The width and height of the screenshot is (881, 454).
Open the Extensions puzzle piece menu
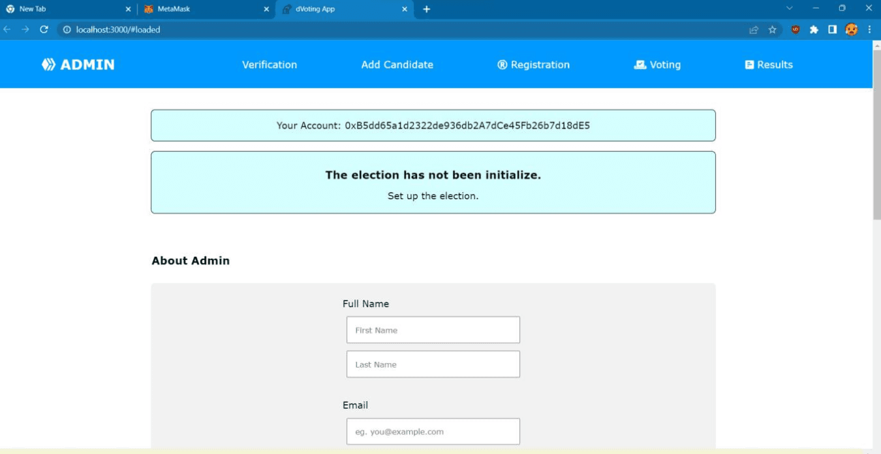coord(814,29)
